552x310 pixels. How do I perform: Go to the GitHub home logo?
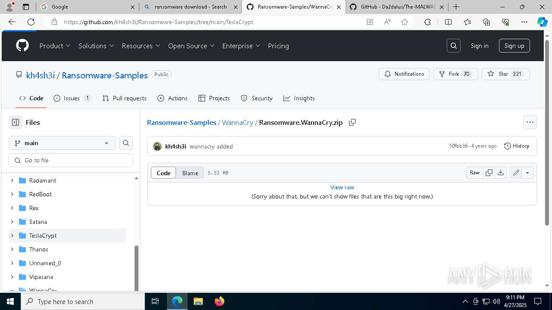(x=22, y=46)
